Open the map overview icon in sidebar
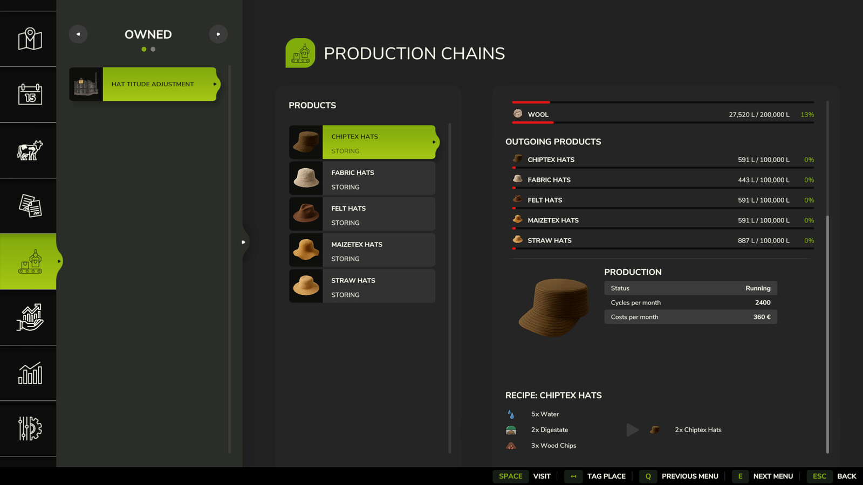Image resolution: width=863 pixels, height=485 pixels. 30,39
